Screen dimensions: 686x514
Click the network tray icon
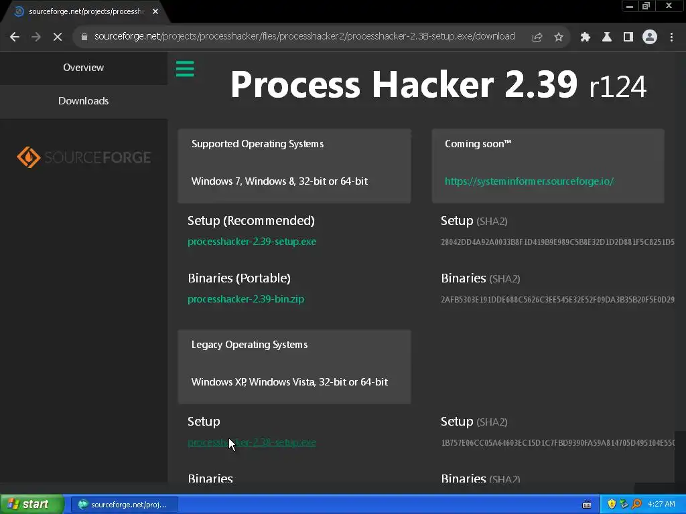[x=624, y=505]
